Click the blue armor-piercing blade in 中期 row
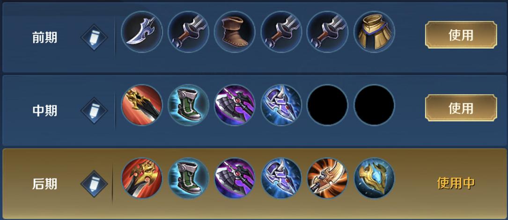 pos(281,105)
